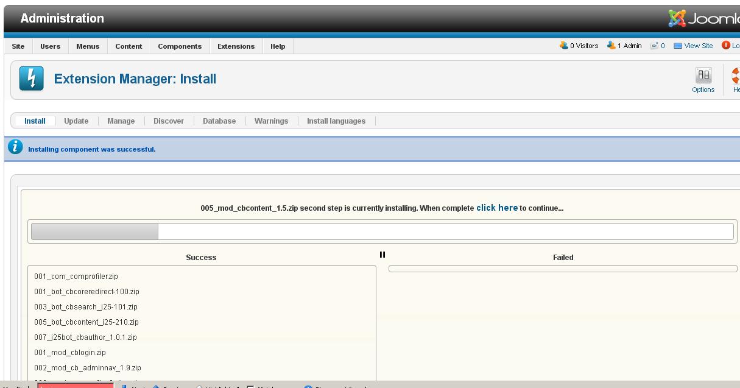Click the red Log out icon
The height and width of the screenshot is (388, 740).
726,46
